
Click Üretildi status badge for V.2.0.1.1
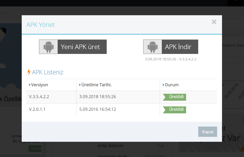point(174,110)
